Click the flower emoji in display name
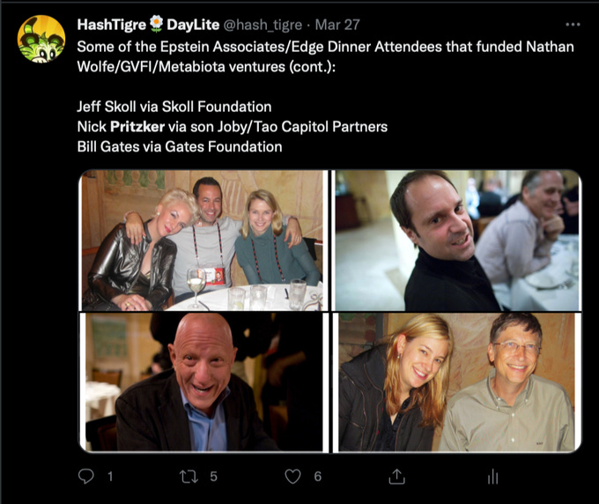This screenshot has height=504, width=599. (x=156, y=24)
